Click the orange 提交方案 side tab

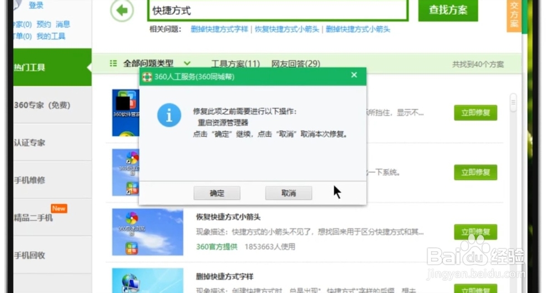coord(514,16)
